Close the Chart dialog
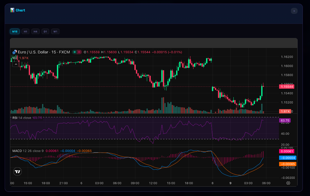This screenshot has width=310, height=196. [294, 11]
